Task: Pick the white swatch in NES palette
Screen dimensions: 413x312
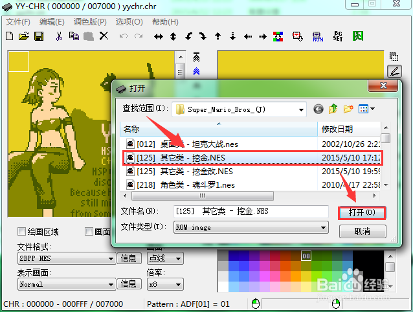Action: [x=223, y=287]
